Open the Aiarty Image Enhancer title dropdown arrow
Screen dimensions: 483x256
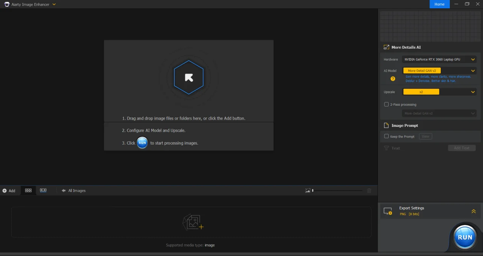click(54, 4)
